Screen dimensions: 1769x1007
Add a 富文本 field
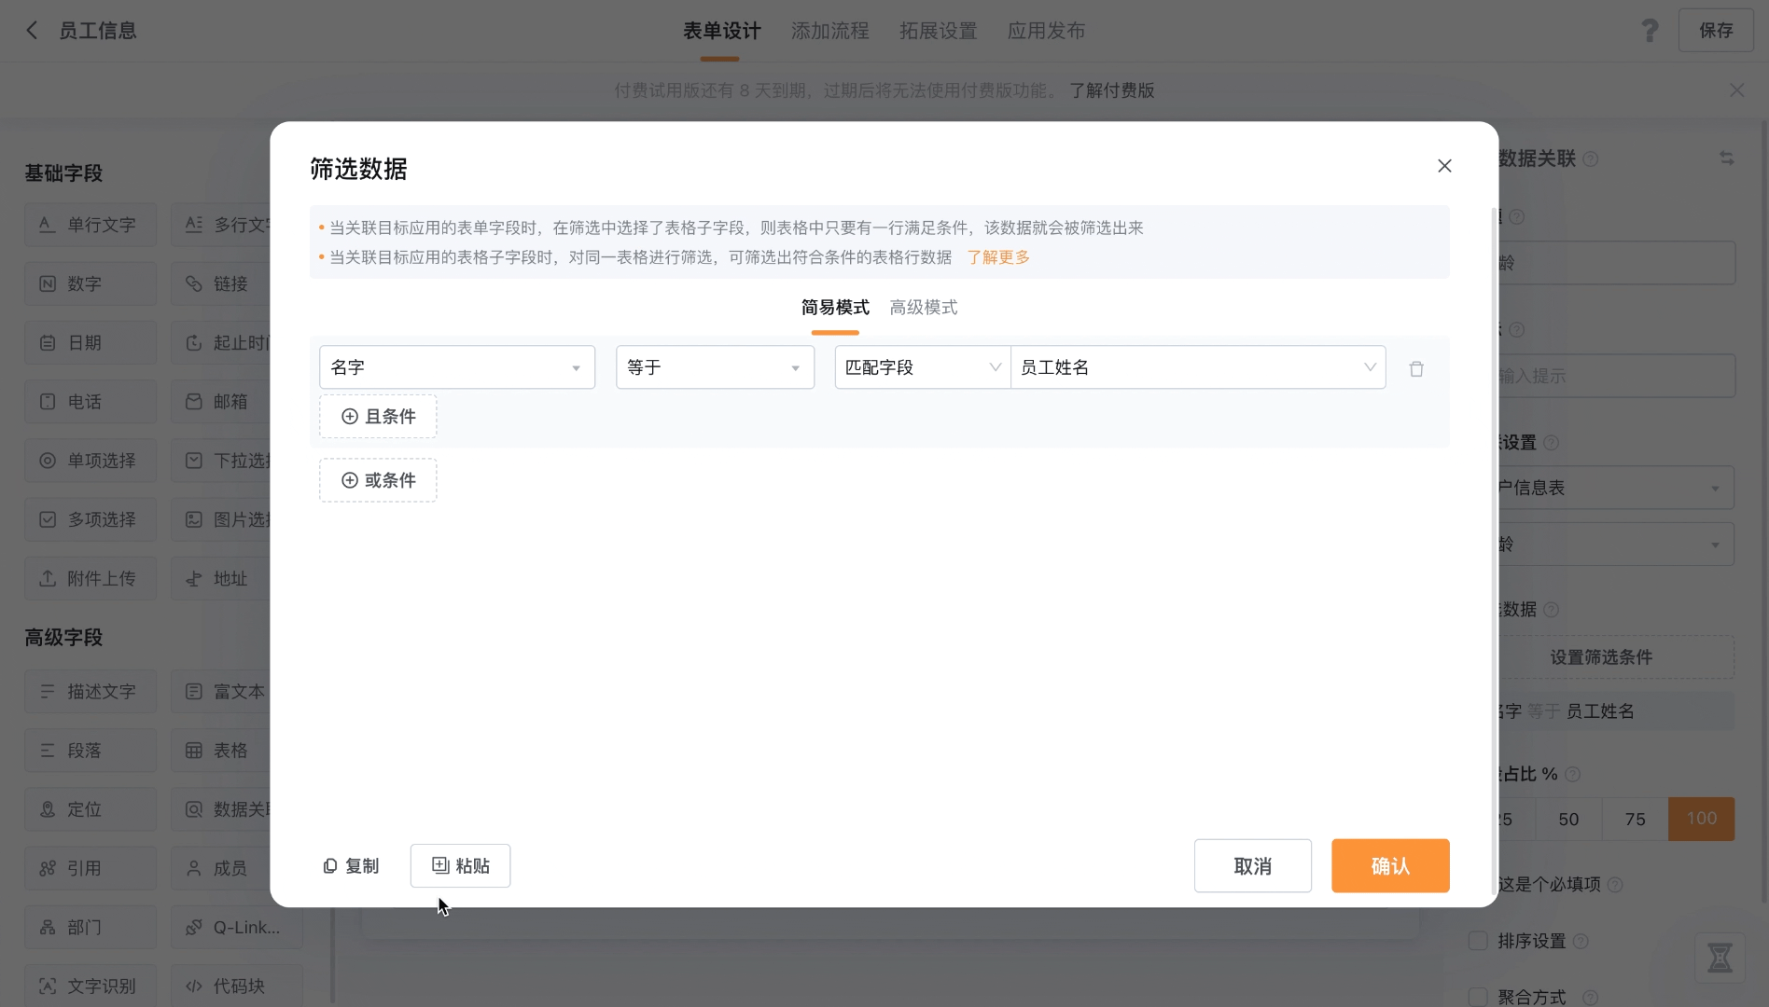point(221,692)
